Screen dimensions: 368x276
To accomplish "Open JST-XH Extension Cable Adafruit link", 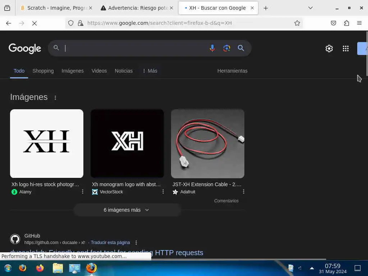I will pos(207,184).
